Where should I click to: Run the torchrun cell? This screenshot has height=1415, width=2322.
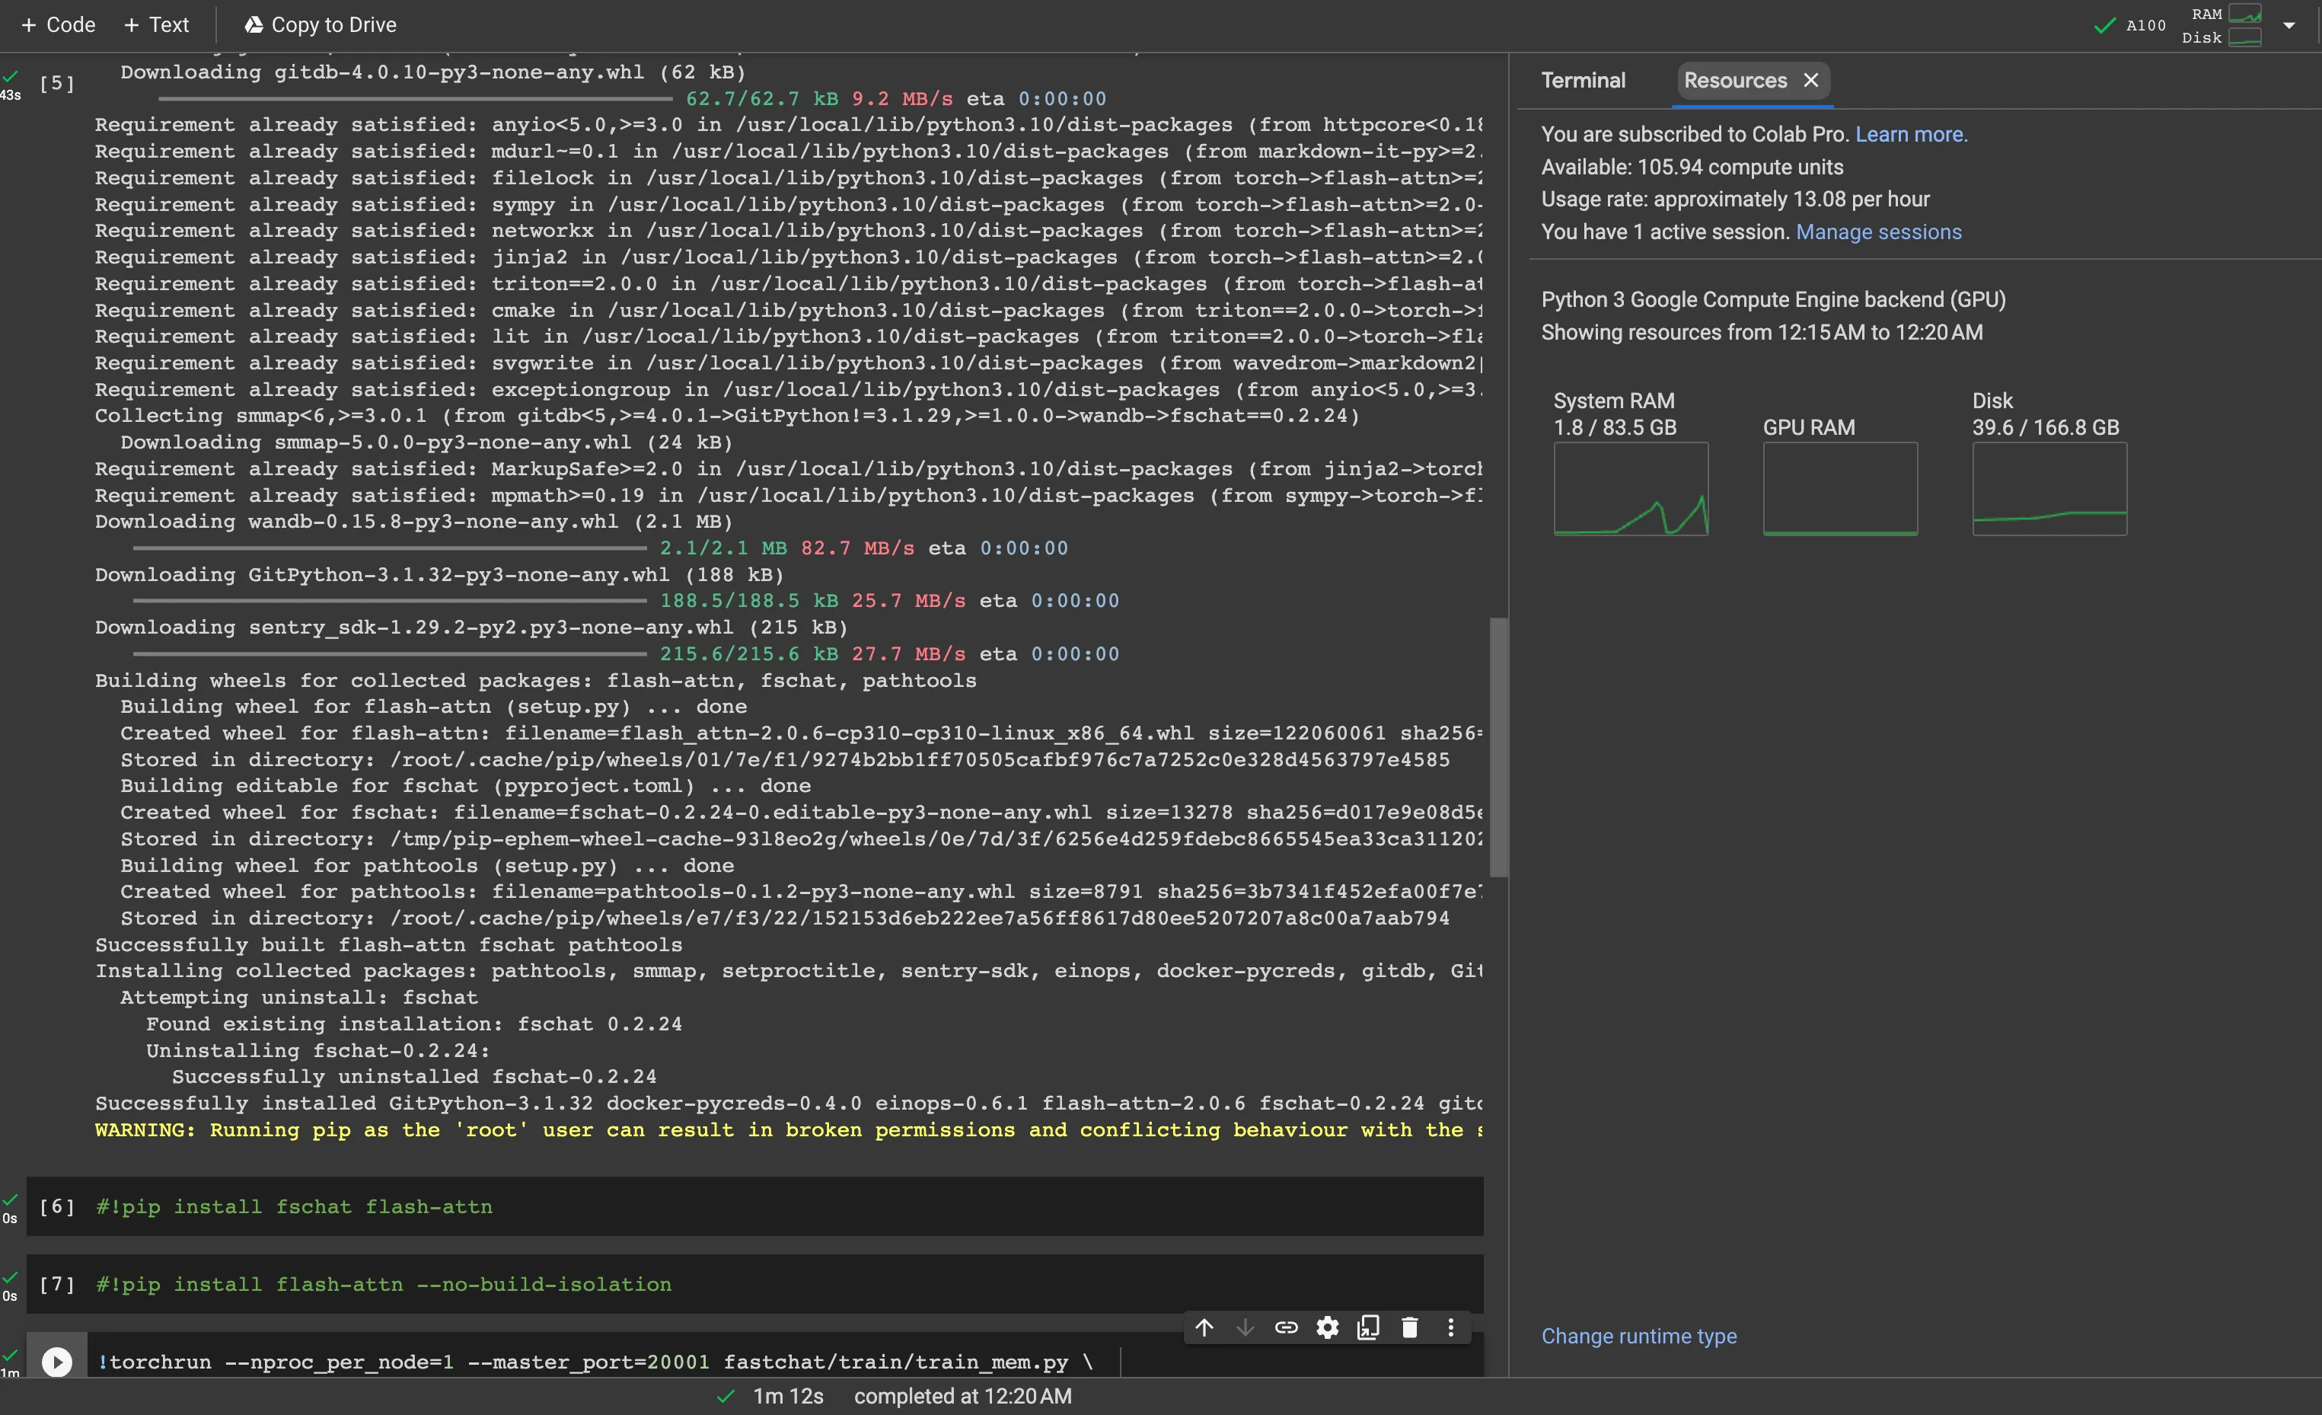click(x=56, y=1361)
